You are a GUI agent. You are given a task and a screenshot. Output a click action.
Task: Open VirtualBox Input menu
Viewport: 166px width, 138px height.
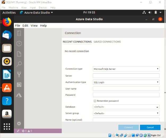point(33,8)
